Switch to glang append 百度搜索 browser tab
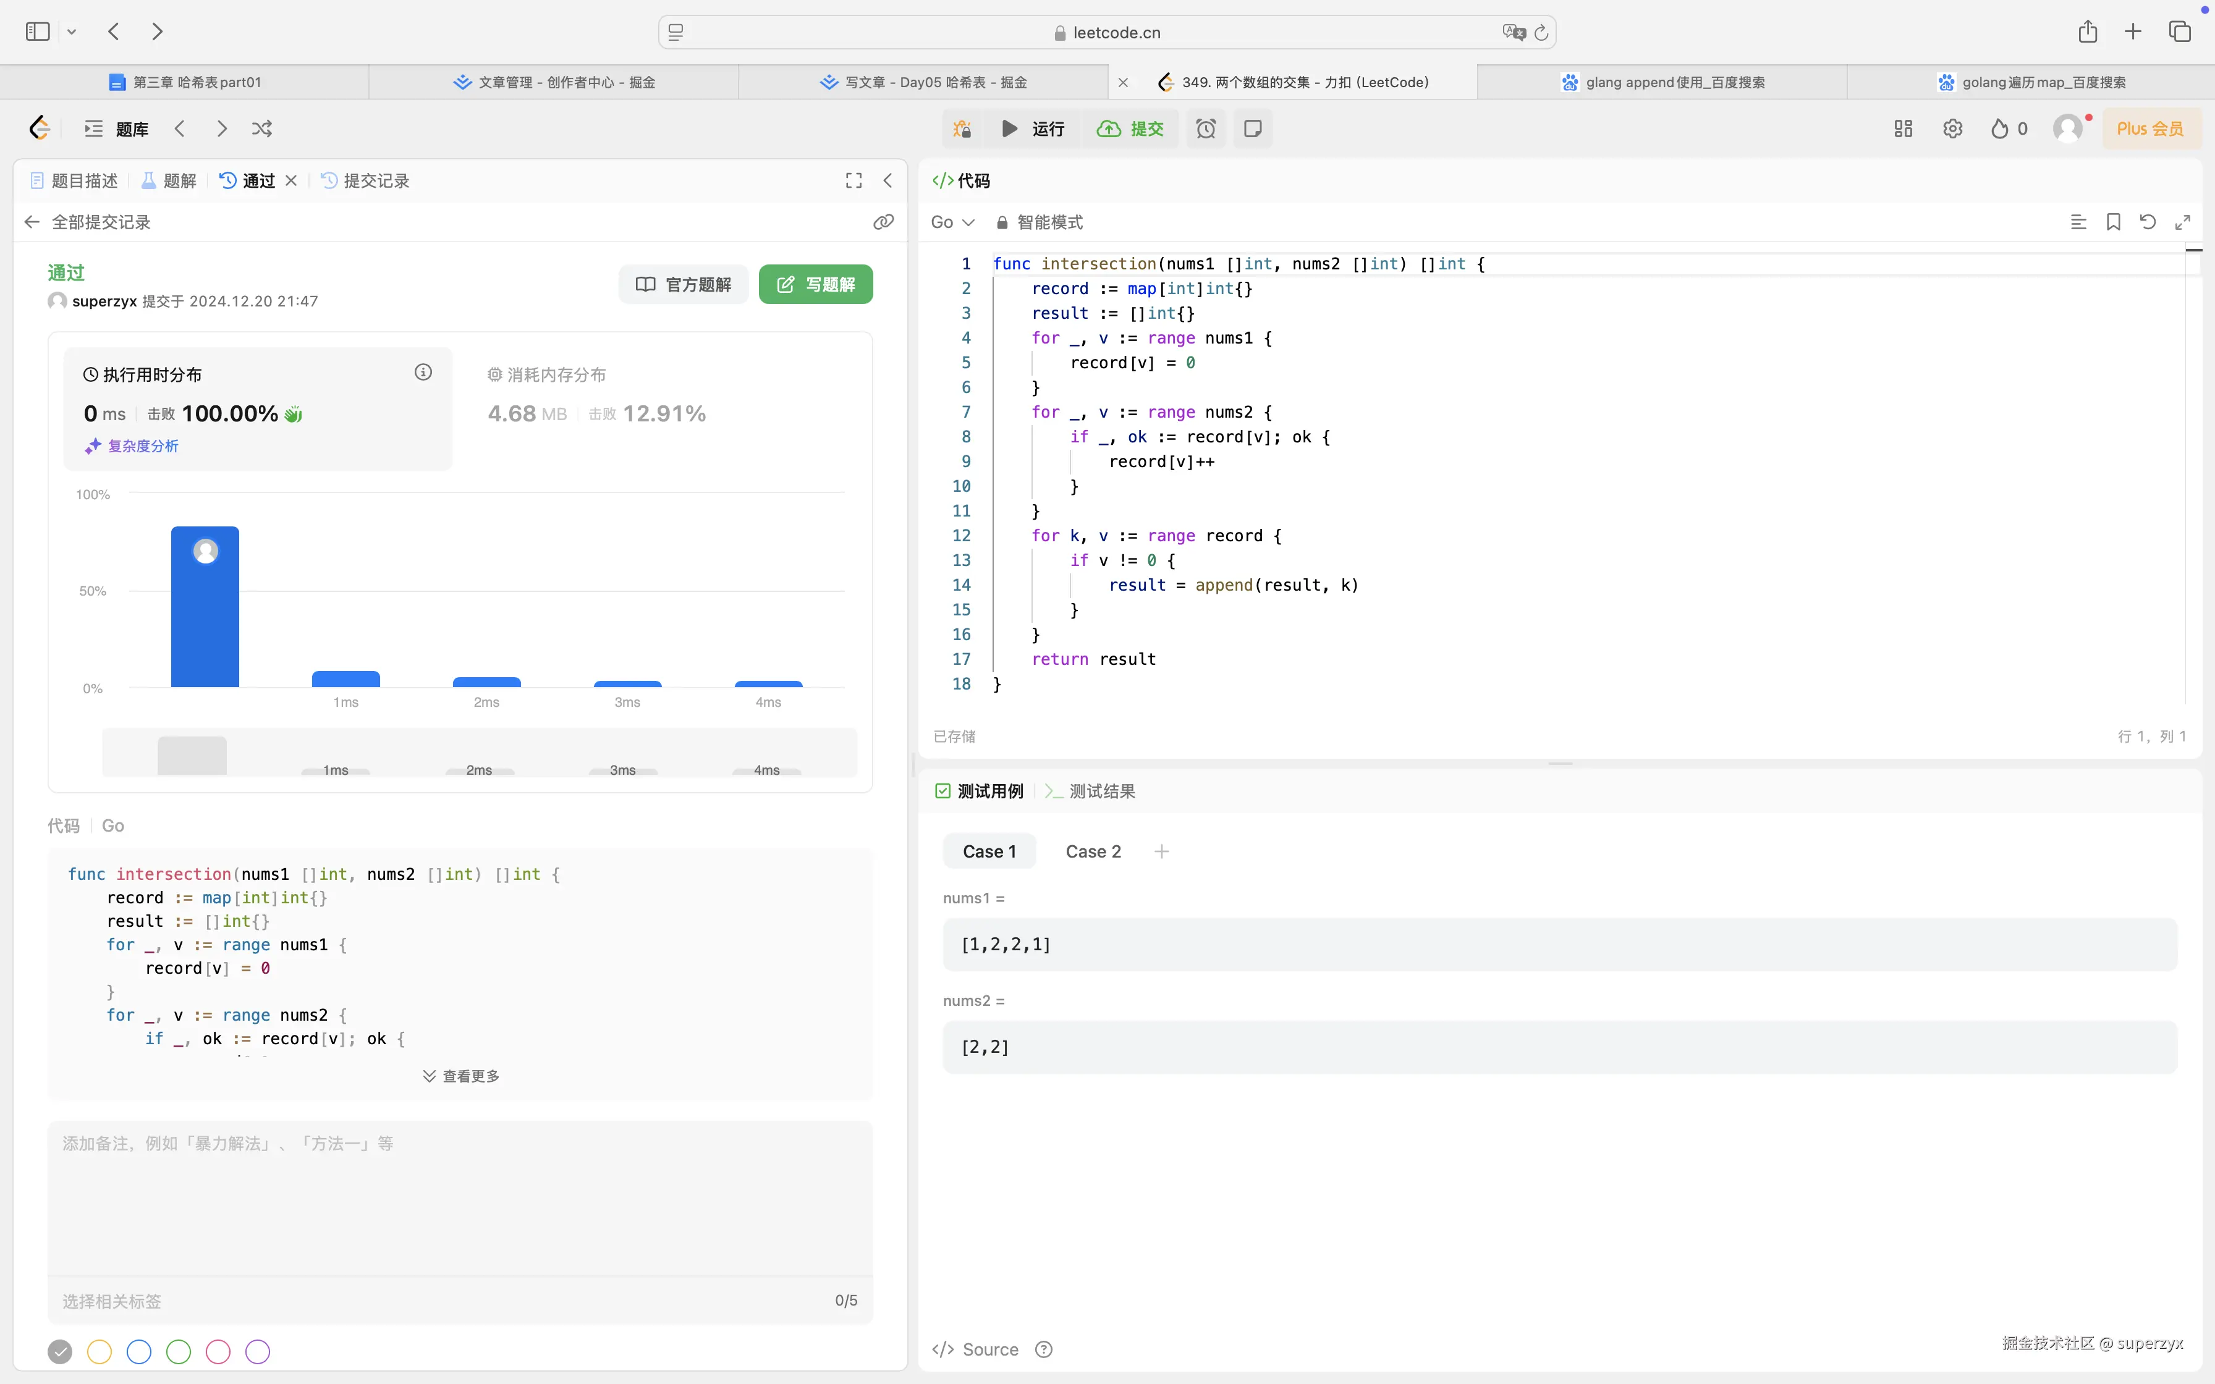 (x=1662, y=82)
